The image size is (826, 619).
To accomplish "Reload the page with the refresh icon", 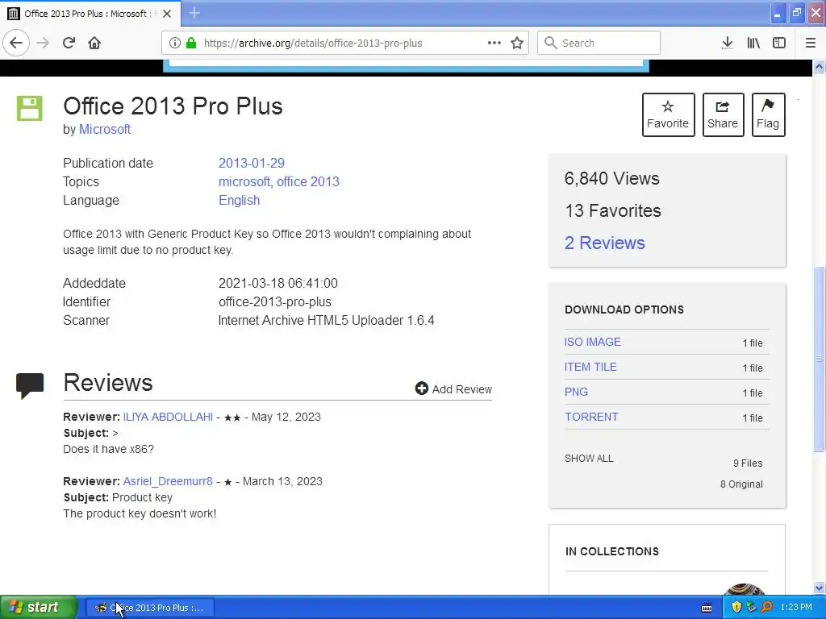I will pos(69,43).
